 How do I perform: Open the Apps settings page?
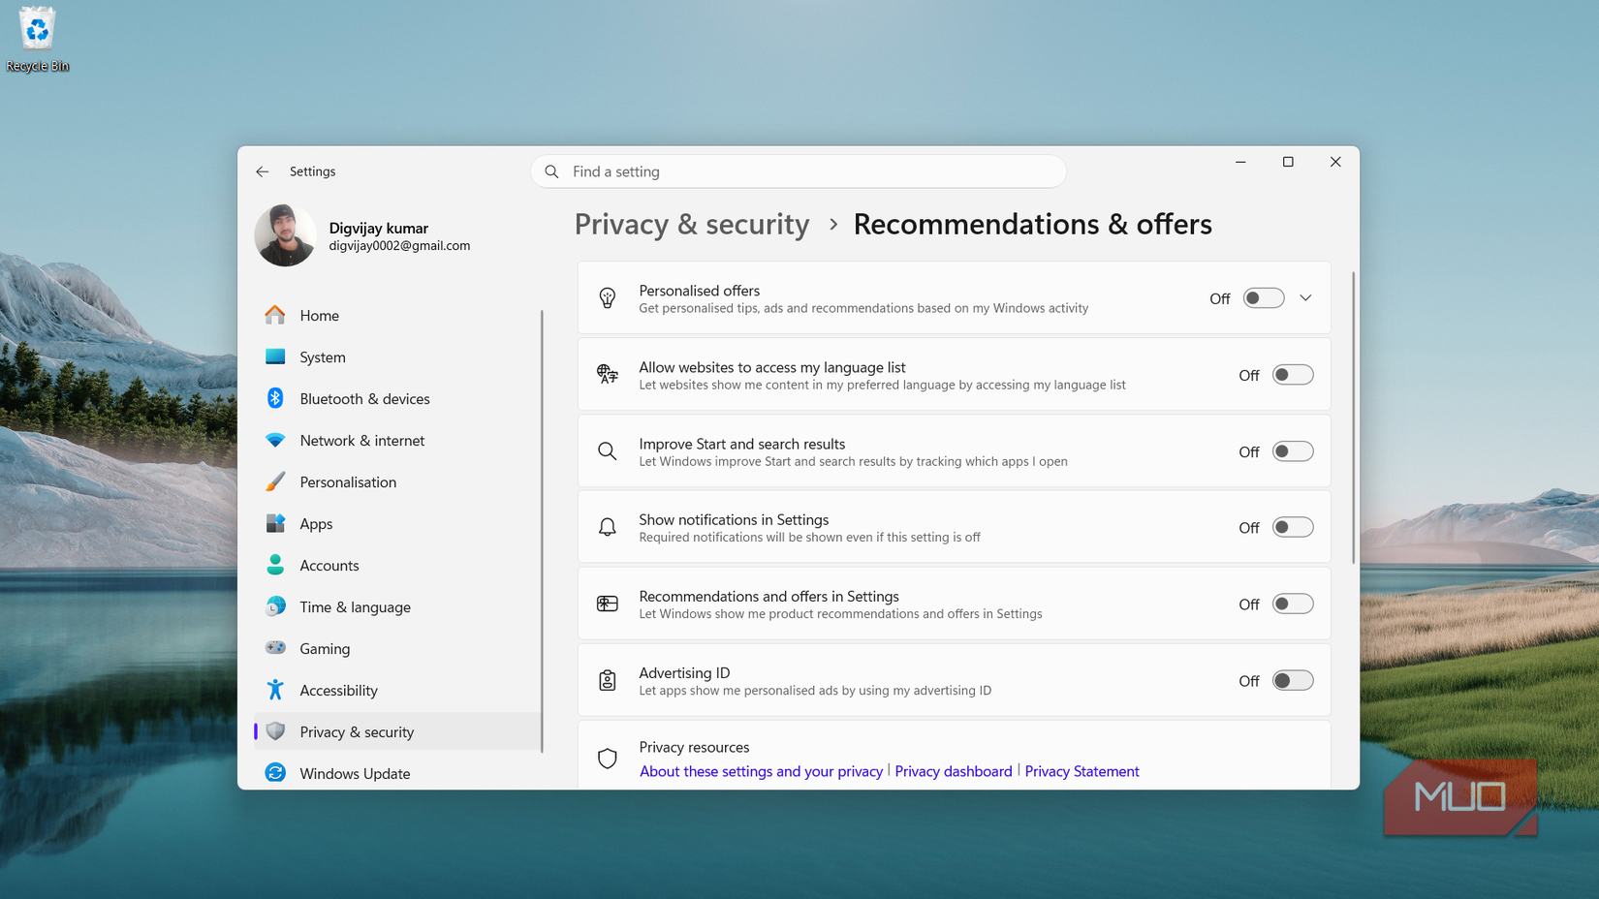click(397, 523)
